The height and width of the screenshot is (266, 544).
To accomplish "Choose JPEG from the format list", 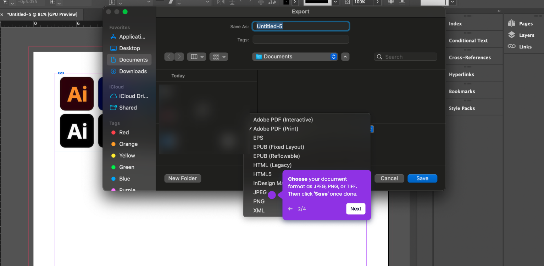I will point(260,192).
